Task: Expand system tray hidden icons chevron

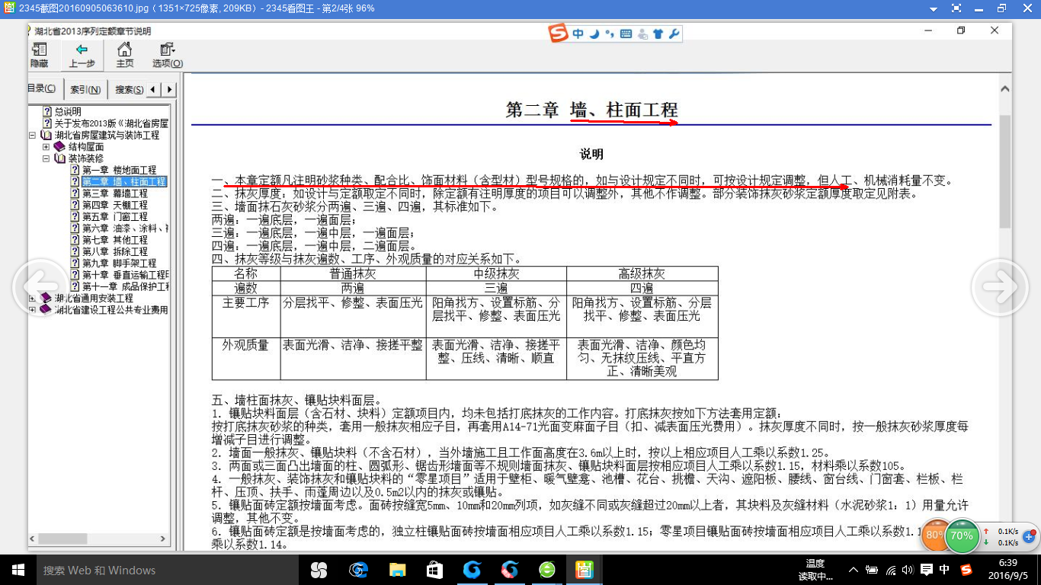Action: pos(853,570)
